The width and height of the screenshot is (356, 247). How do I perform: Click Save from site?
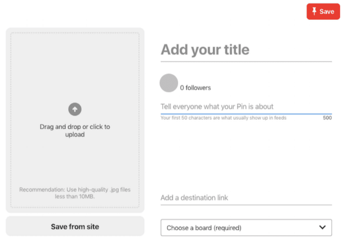(x=74, y=226)
